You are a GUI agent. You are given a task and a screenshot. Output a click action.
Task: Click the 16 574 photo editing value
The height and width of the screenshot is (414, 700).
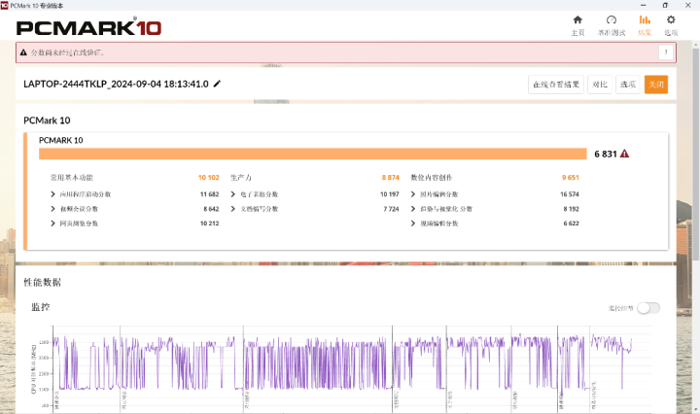point(570,194)
